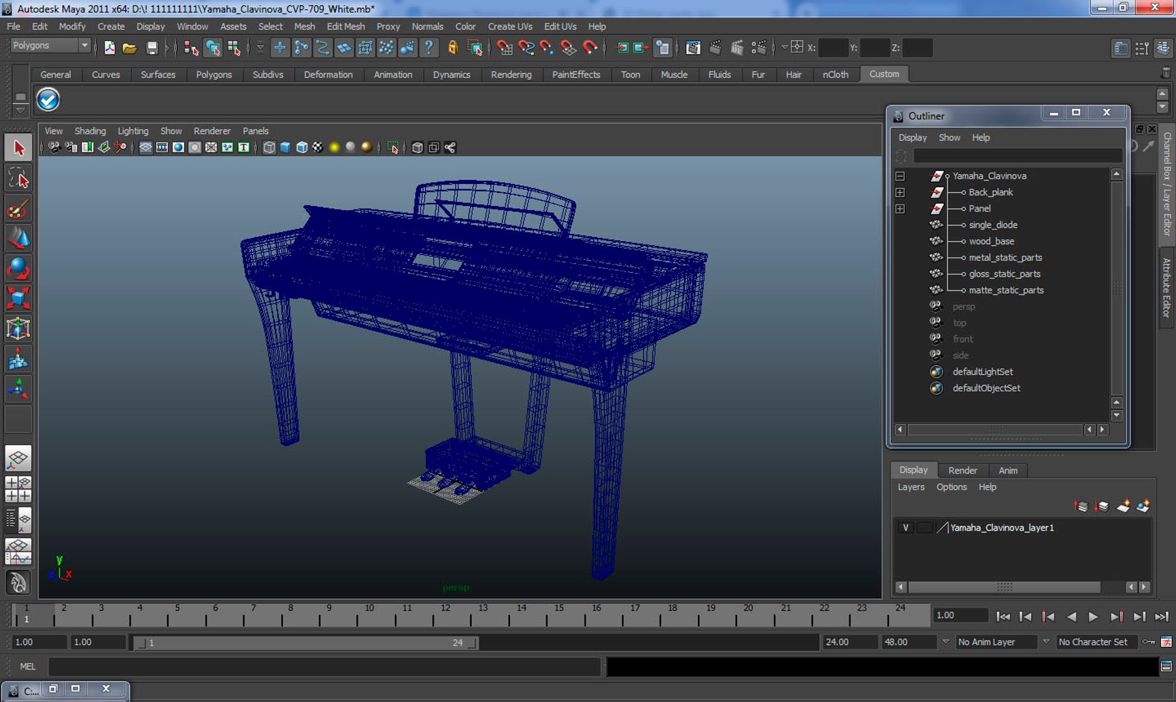1176x702 pixels.
Task: Toggle V visibility of Yamaha_Clavinova_layer1
Action: pos(905,528)
